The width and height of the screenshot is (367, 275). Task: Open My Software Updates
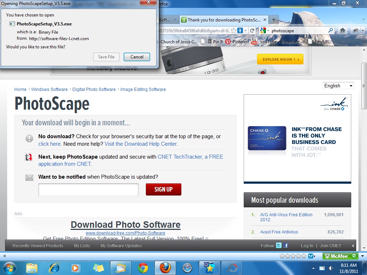[x=121, y=245]
